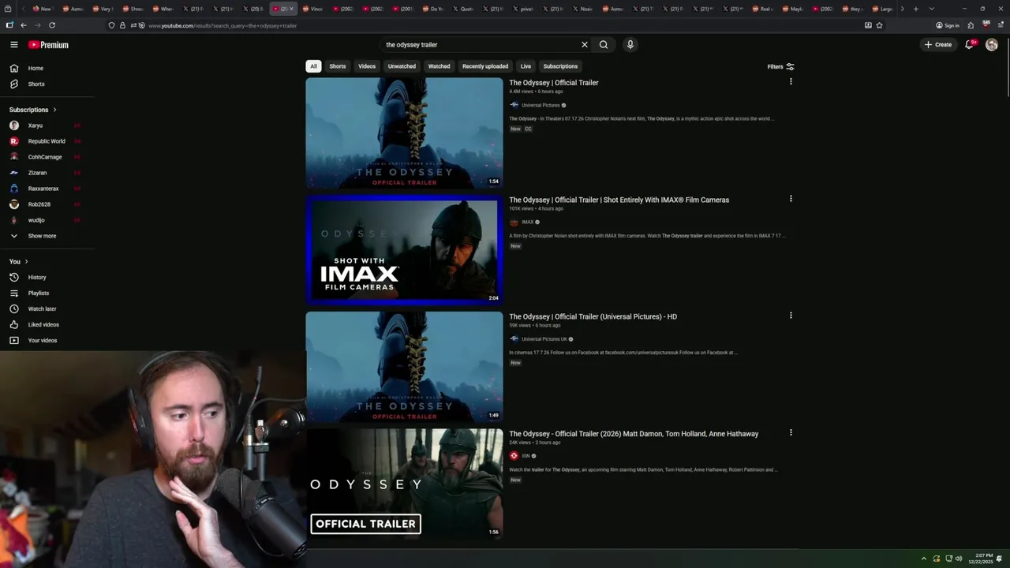Open title 'Official Trailer (Universal Pictures) - HD'
Screen dimensions: 1010x568
pyautogui.click(x=615, y=317)
